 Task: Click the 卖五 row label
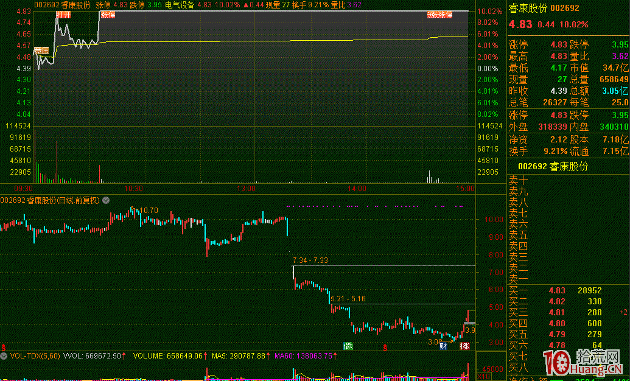518,235
